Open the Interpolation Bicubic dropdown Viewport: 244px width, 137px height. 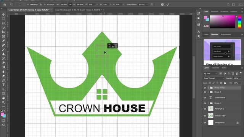pos(143,5)
